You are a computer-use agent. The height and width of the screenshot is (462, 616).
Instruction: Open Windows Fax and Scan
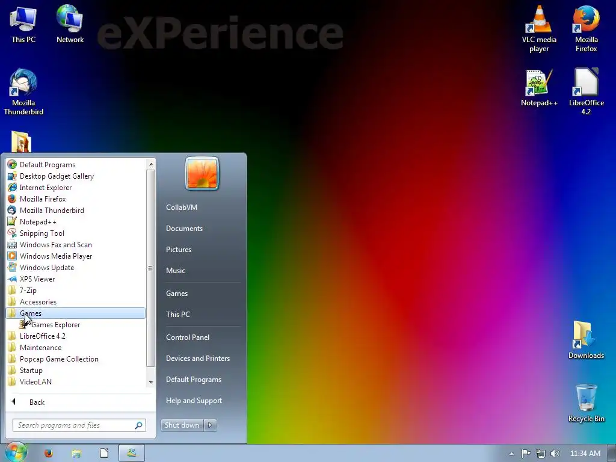[x=76, y=244]
